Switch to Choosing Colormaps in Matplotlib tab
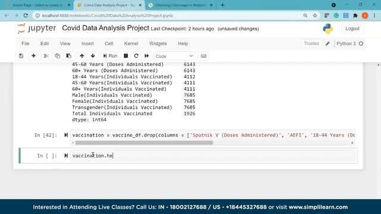The height and width of the screenshot is (214, 381). click(x=180, y=5)
